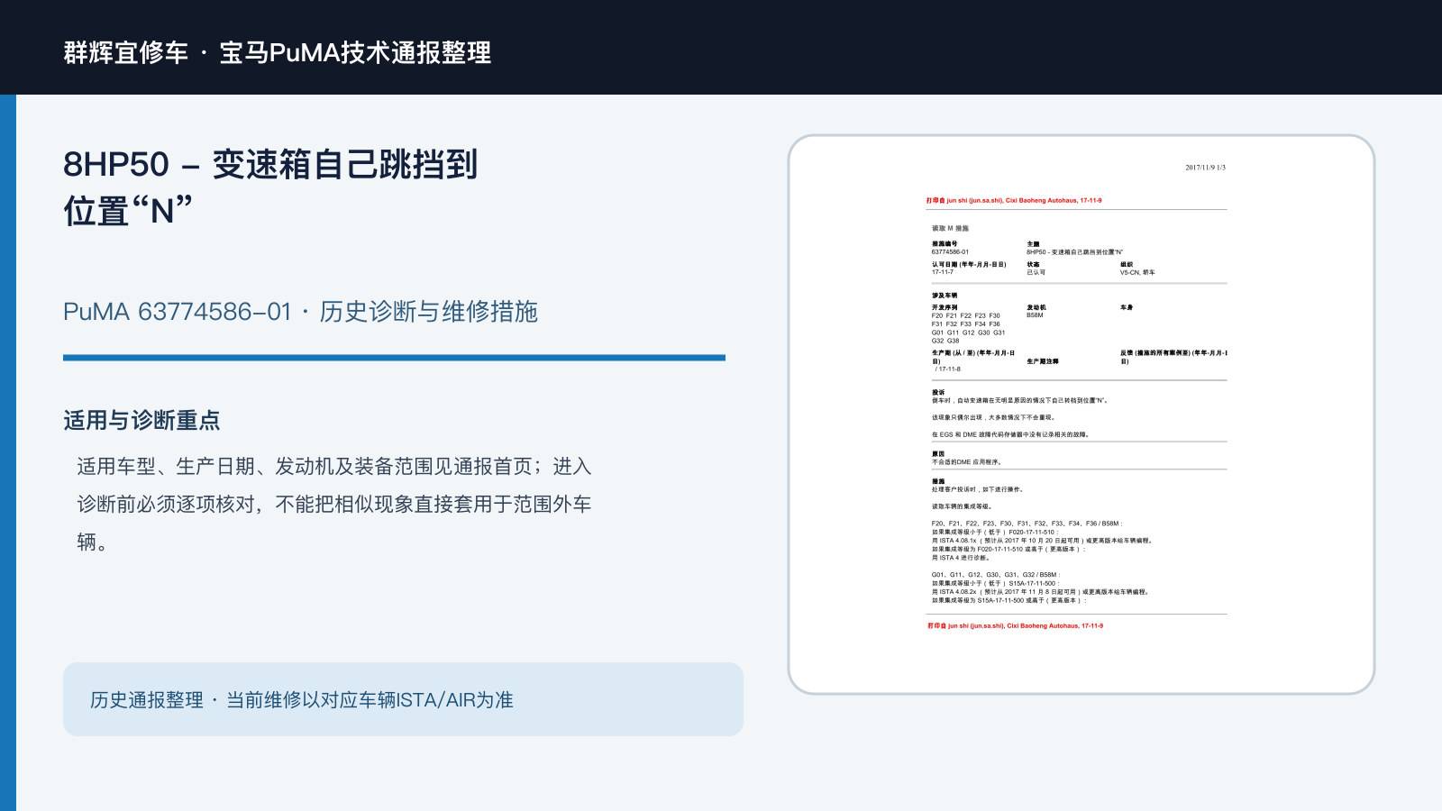Image resolution: width=1442 pixels, height=811 pixels.
Task: Open the PuMA document page thumbnail
Action: 1081,415
